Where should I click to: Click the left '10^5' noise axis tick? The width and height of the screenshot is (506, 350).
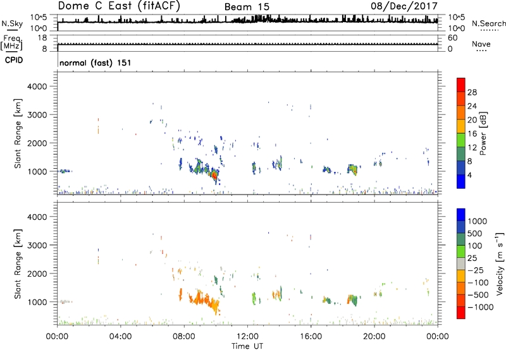[x=39, y=18]
